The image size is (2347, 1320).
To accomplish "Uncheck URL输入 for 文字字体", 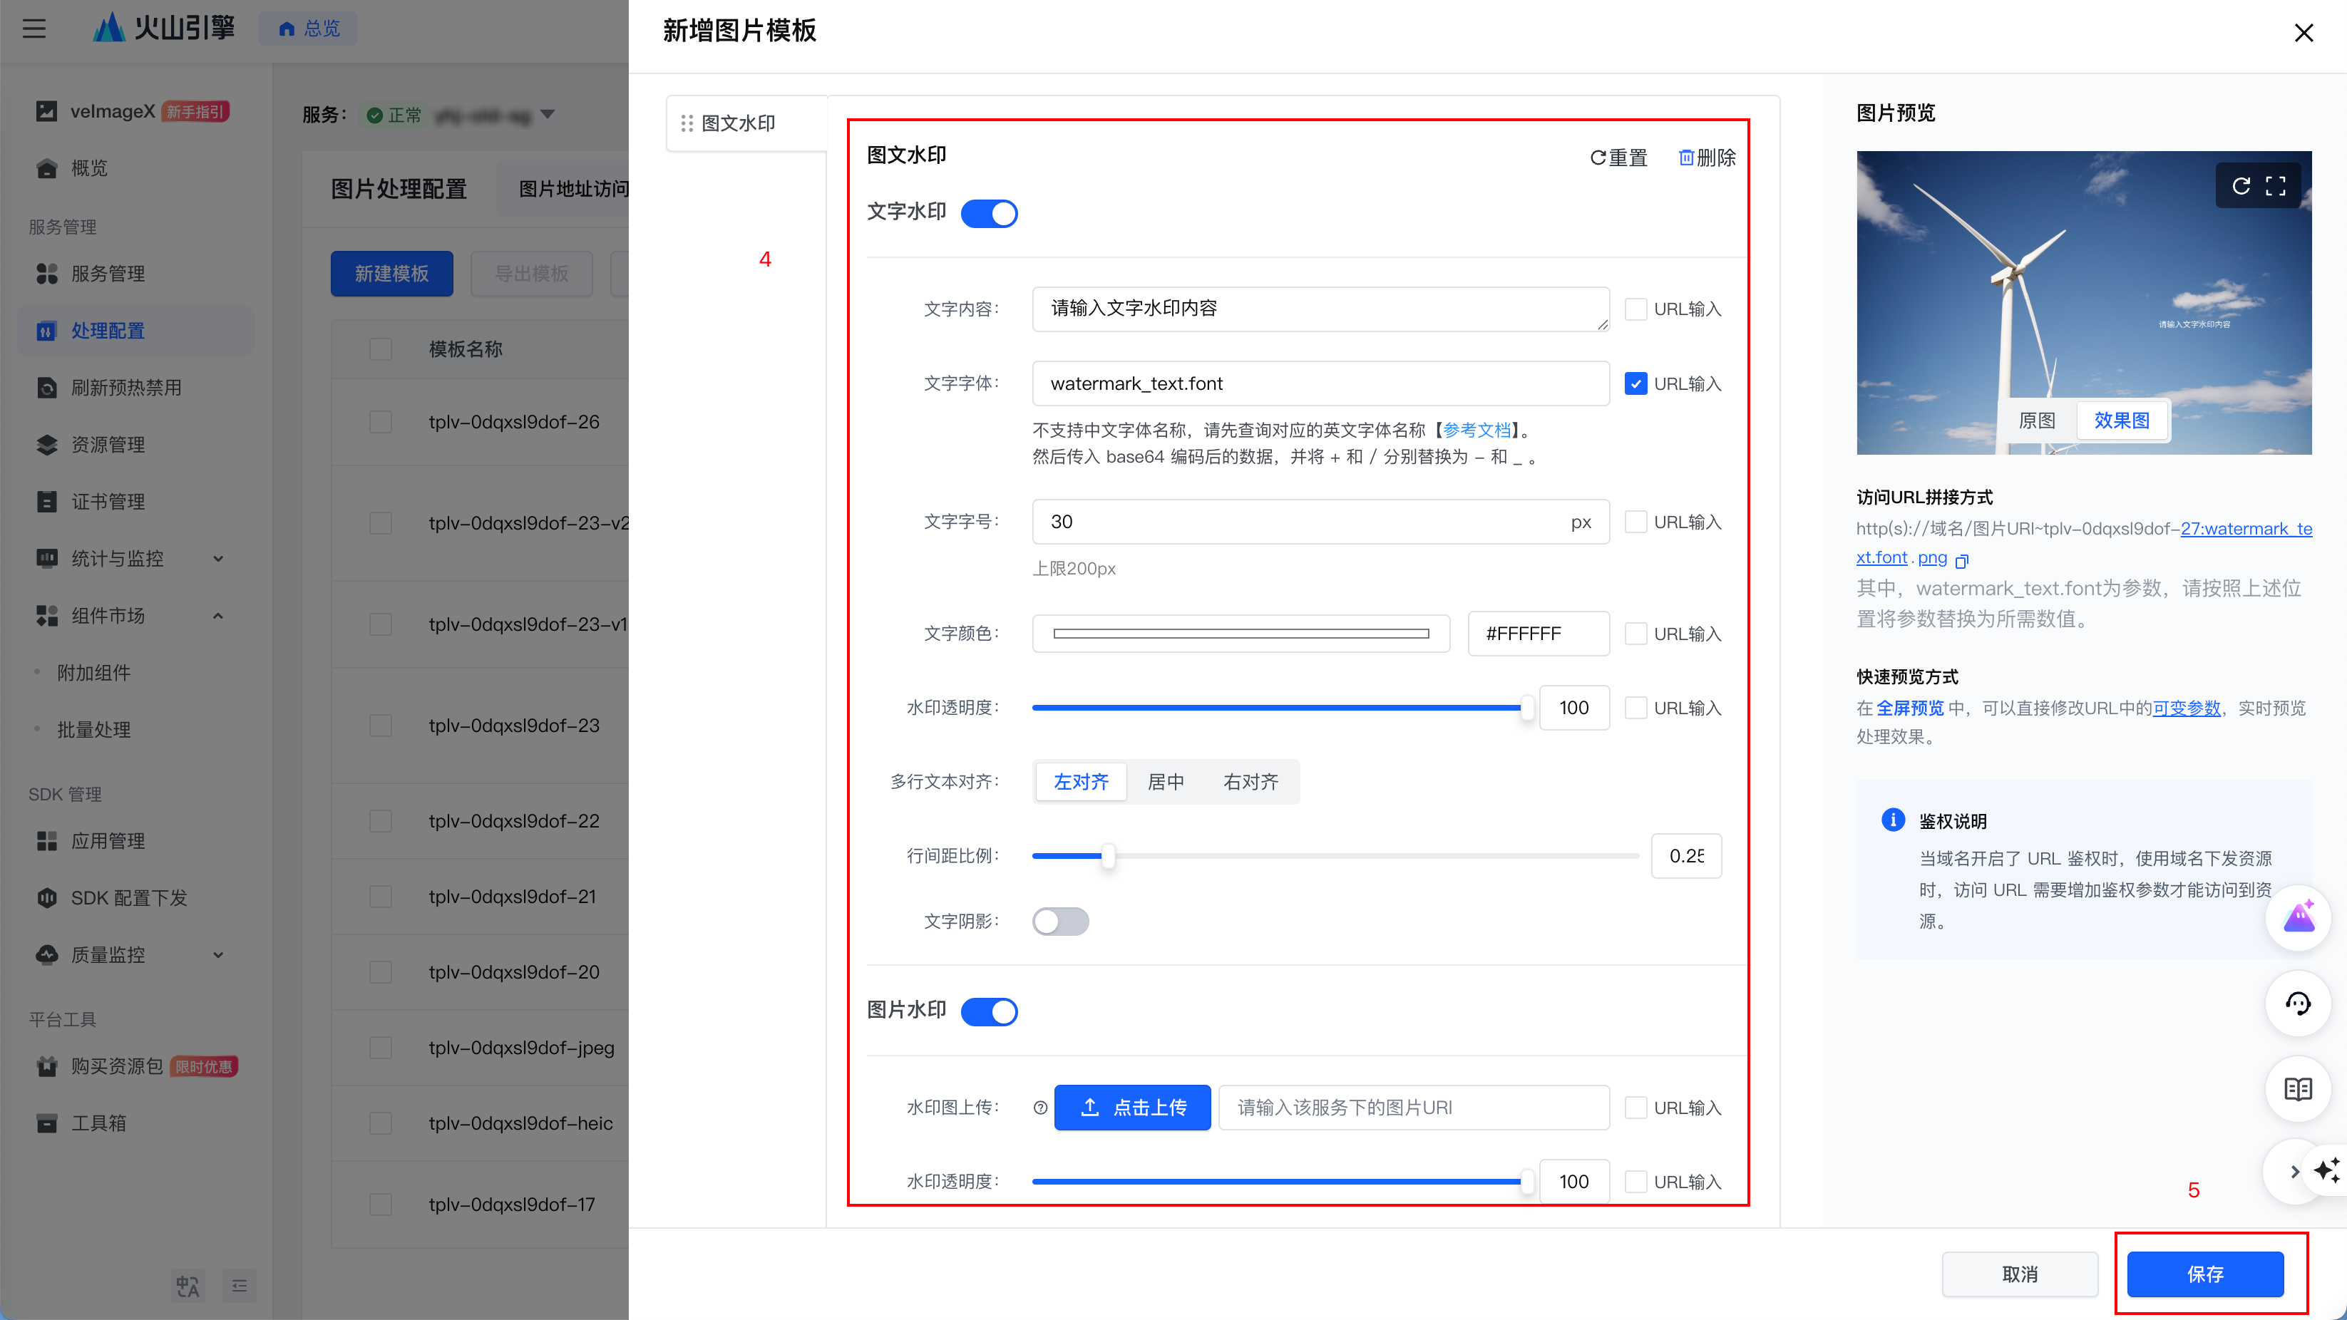I will [x=1635, y=383].
